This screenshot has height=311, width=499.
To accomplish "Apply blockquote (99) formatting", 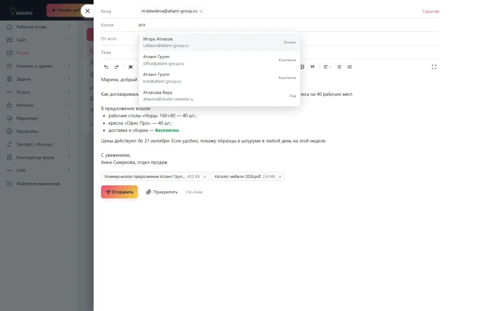I will coord(313,67).
